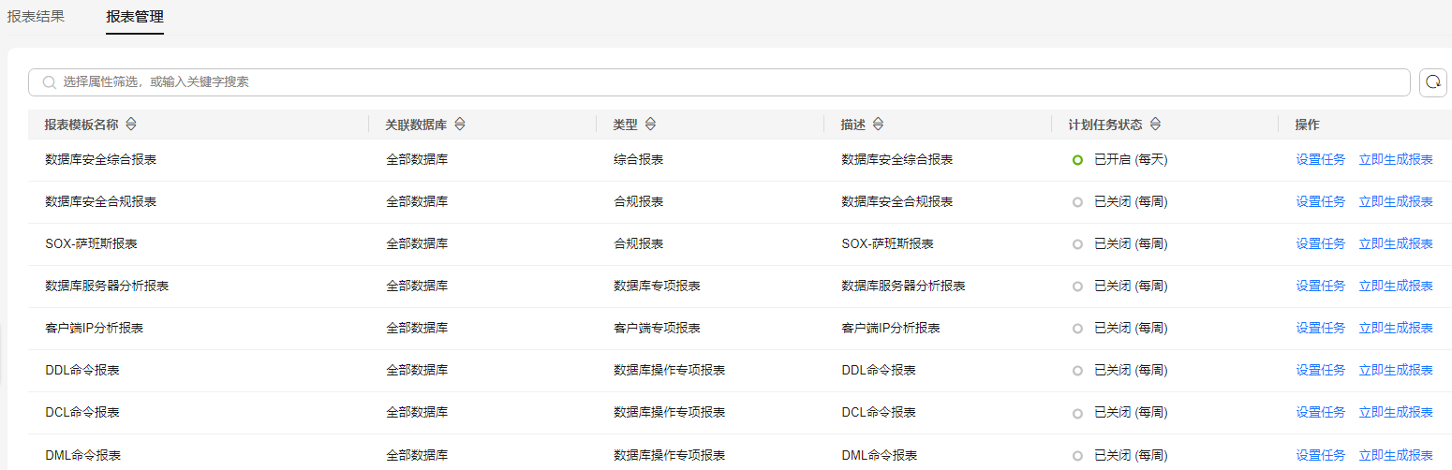The image size is (1452, 470).
Task: Click green status dot for 数据库安全综合报表
Action: tap(1077, 160)
